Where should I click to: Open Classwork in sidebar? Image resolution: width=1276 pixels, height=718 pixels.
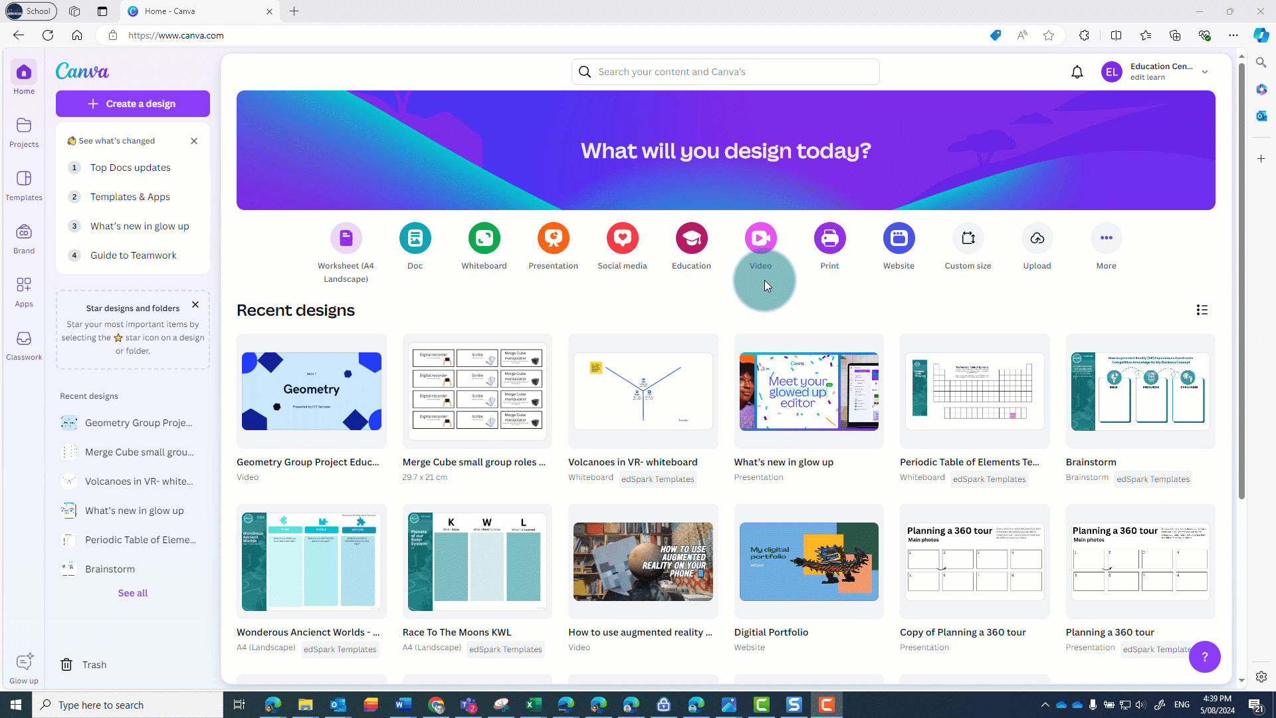24,345
